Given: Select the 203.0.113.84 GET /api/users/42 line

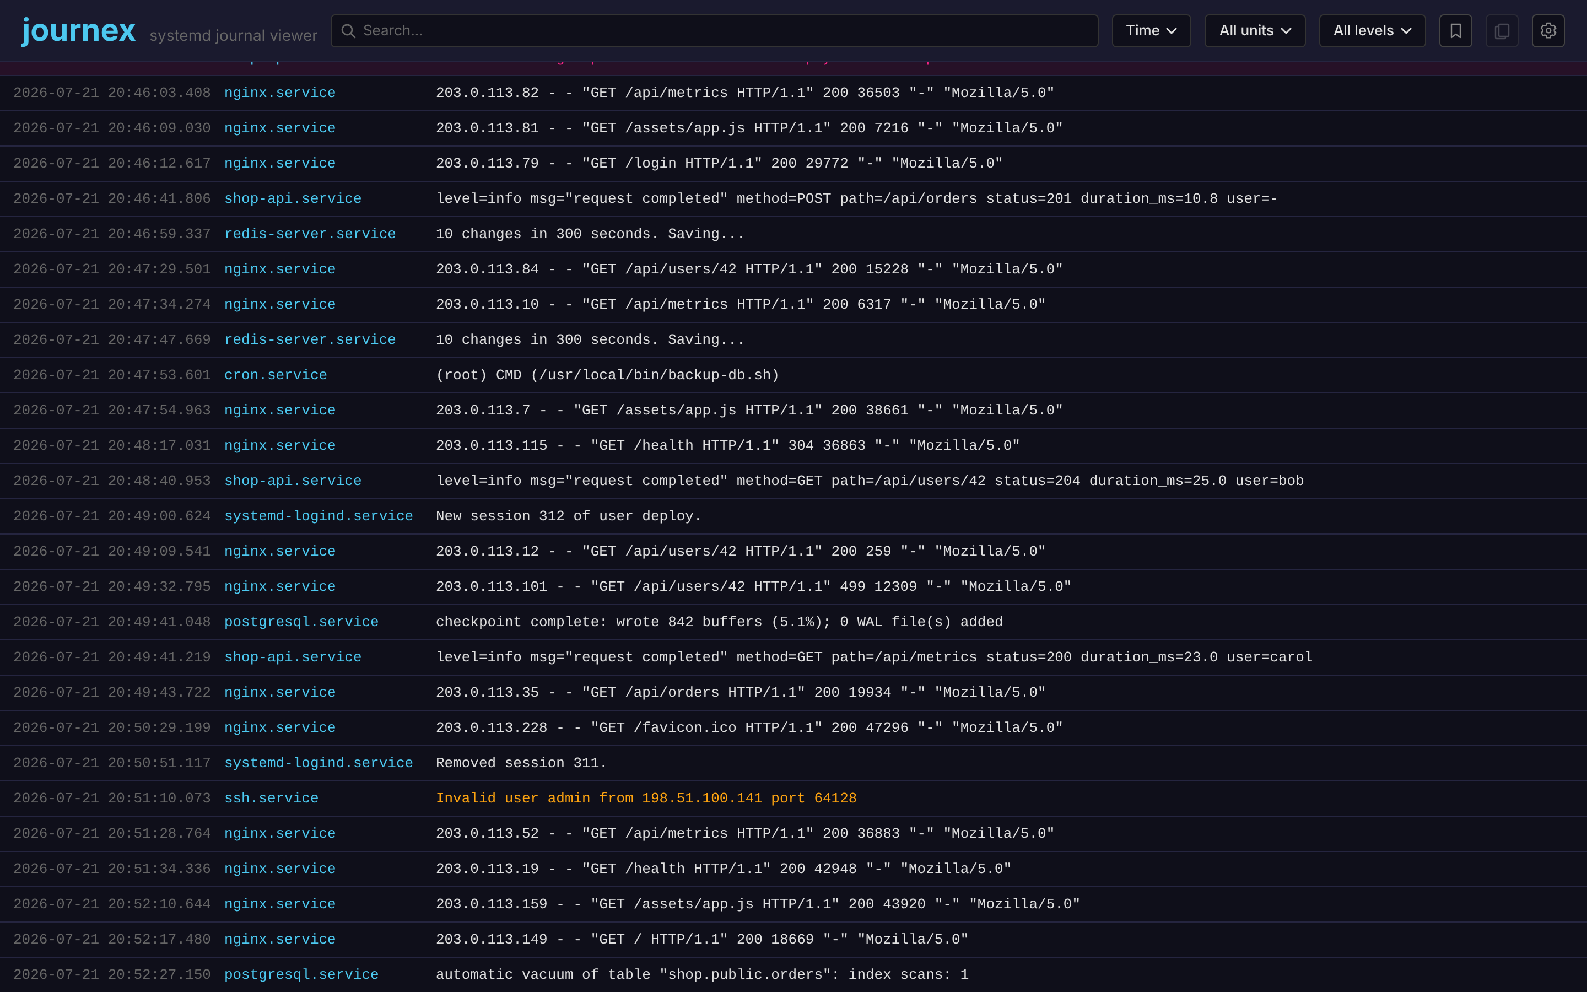Looking at the screenshot, I should 749,269.
